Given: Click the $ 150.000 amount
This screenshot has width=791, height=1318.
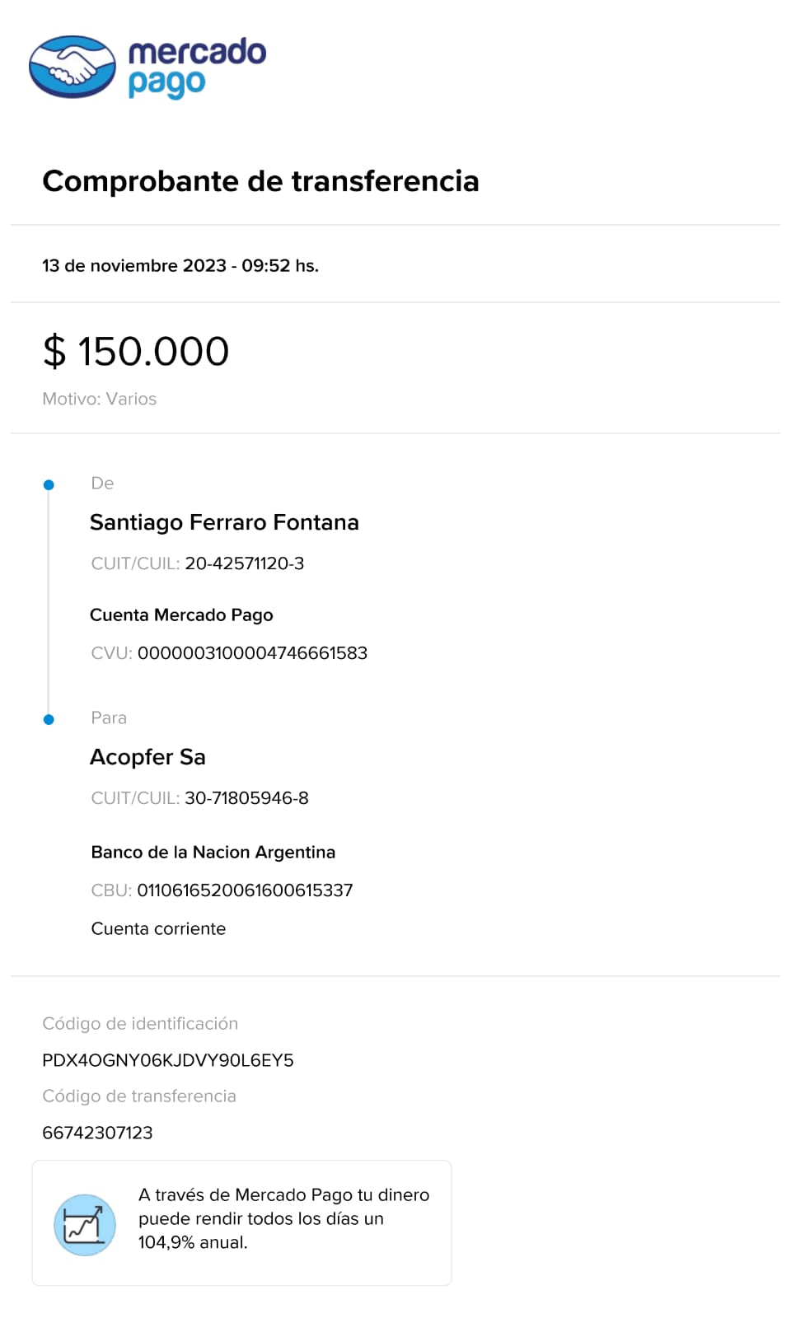Looking at the screenshot, I should click(136, 352).
